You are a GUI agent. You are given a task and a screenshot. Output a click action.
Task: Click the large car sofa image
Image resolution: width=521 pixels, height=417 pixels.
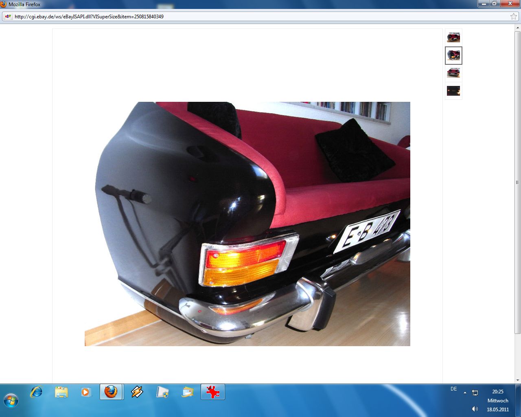pos(247,224)
